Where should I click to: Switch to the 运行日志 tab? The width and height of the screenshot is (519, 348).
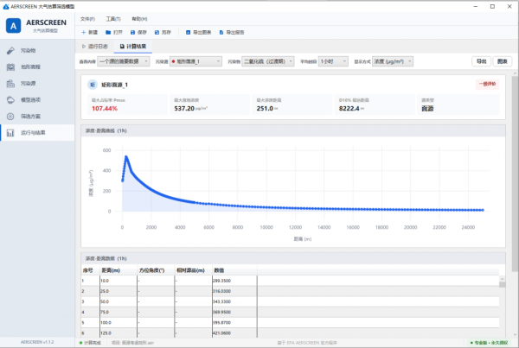95,47
